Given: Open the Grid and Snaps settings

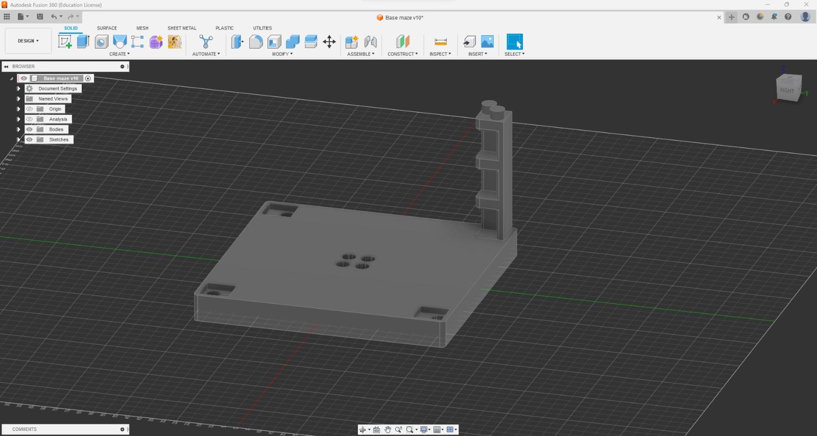Looking at the screenshot, I should [x=439, y=430].
